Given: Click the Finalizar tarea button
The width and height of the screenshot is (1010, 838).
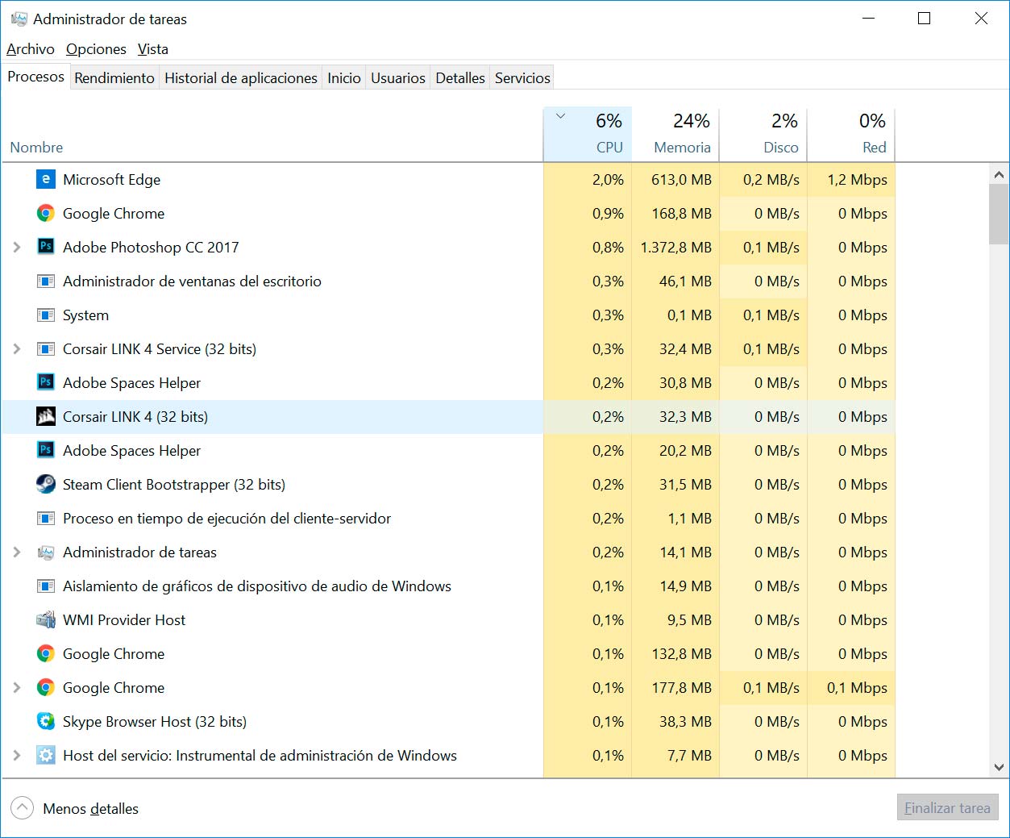Looking at the screenshot, I should click(x=947, y=807).
